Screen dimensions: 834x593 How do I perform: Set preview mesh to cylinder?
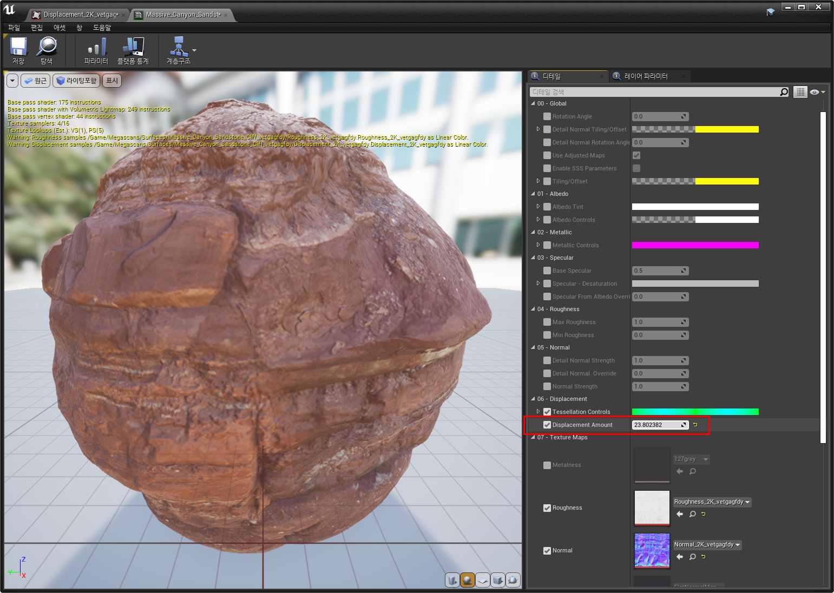pos(452,580)
